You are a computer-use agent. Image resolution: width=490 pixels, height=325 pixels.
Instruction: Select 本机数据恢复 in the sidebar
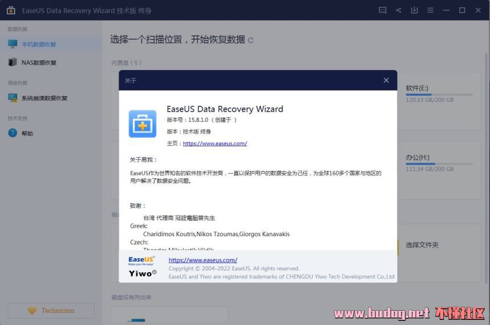tap(51, 44)
